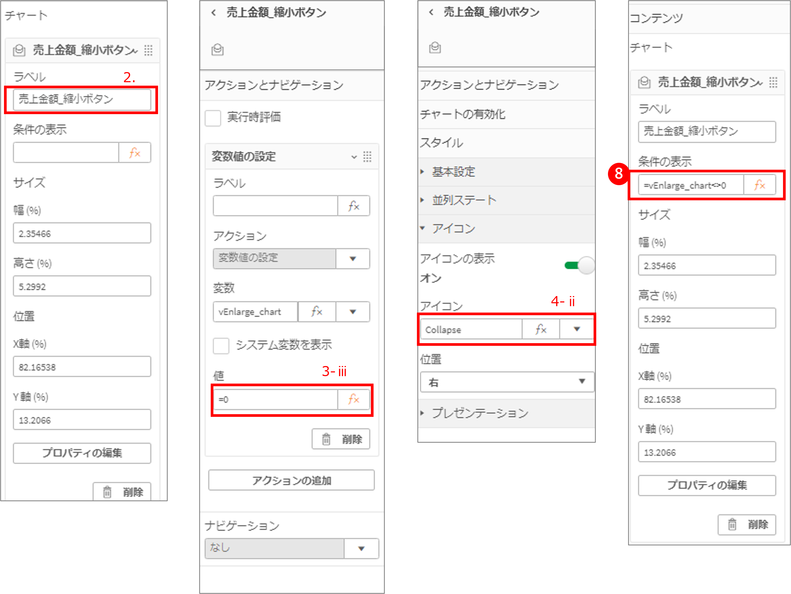The height and width of the screenshot is (594, 791).
Task: Turn off the アイコンの表示 switch
Action: [x=579, y=265]
